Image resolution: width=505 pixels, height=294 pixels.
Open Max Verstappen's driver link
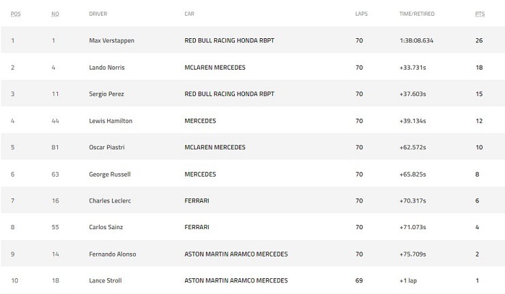(x=112, y=40)
